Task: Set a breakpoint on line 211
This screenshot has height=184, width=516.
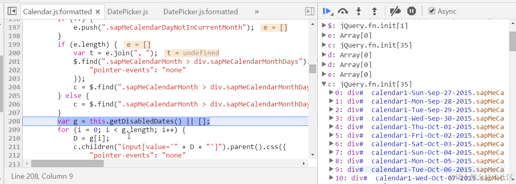Action: [x=14, y=147]
